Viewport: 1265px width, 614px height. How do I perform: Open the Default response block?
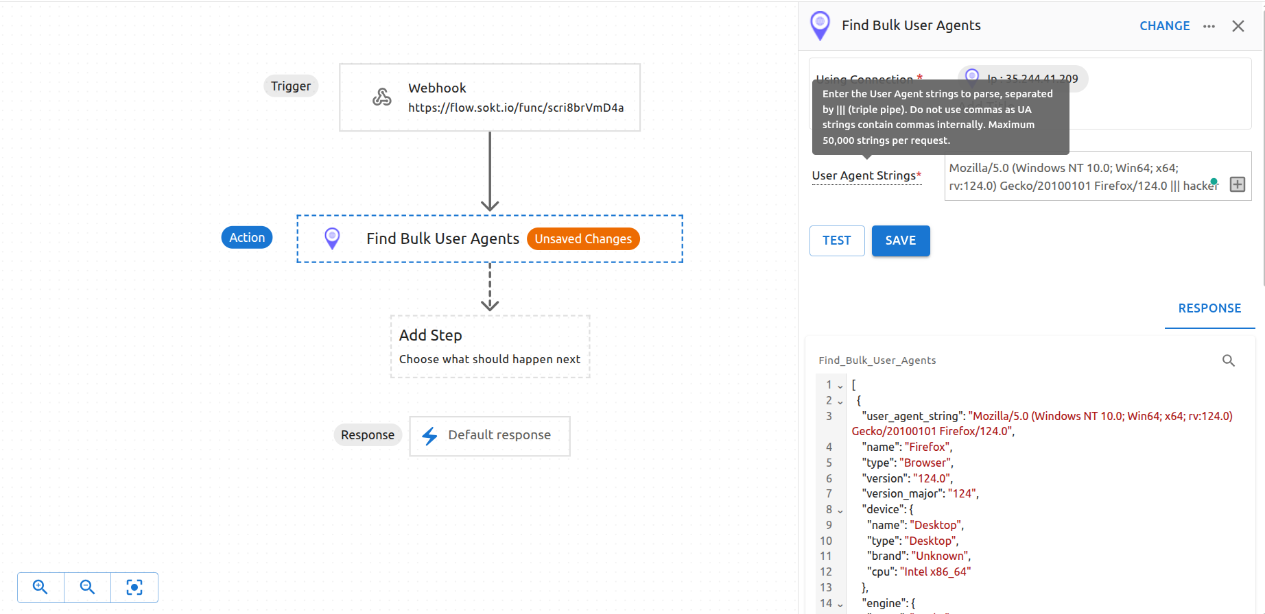pos(490,436)
